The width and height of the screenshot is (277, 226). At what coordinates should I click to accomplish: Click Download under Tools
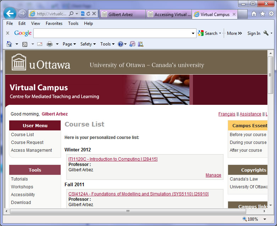21,202
